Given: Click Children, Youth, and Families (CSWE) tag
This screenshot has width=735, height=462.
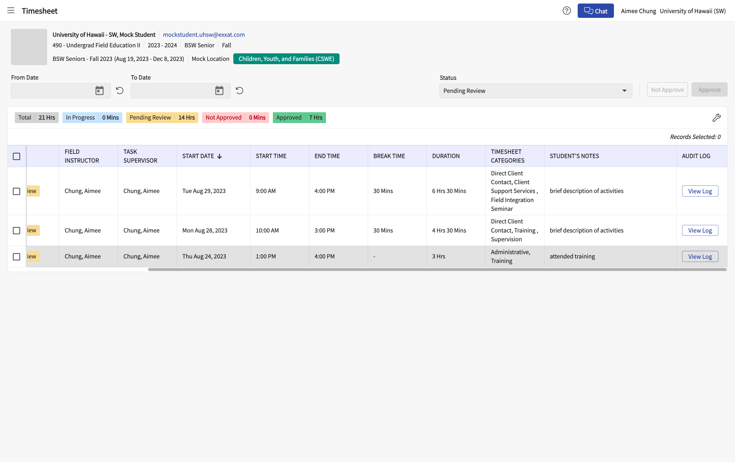Looking at the screenshot, I should (x=286, y=59).
